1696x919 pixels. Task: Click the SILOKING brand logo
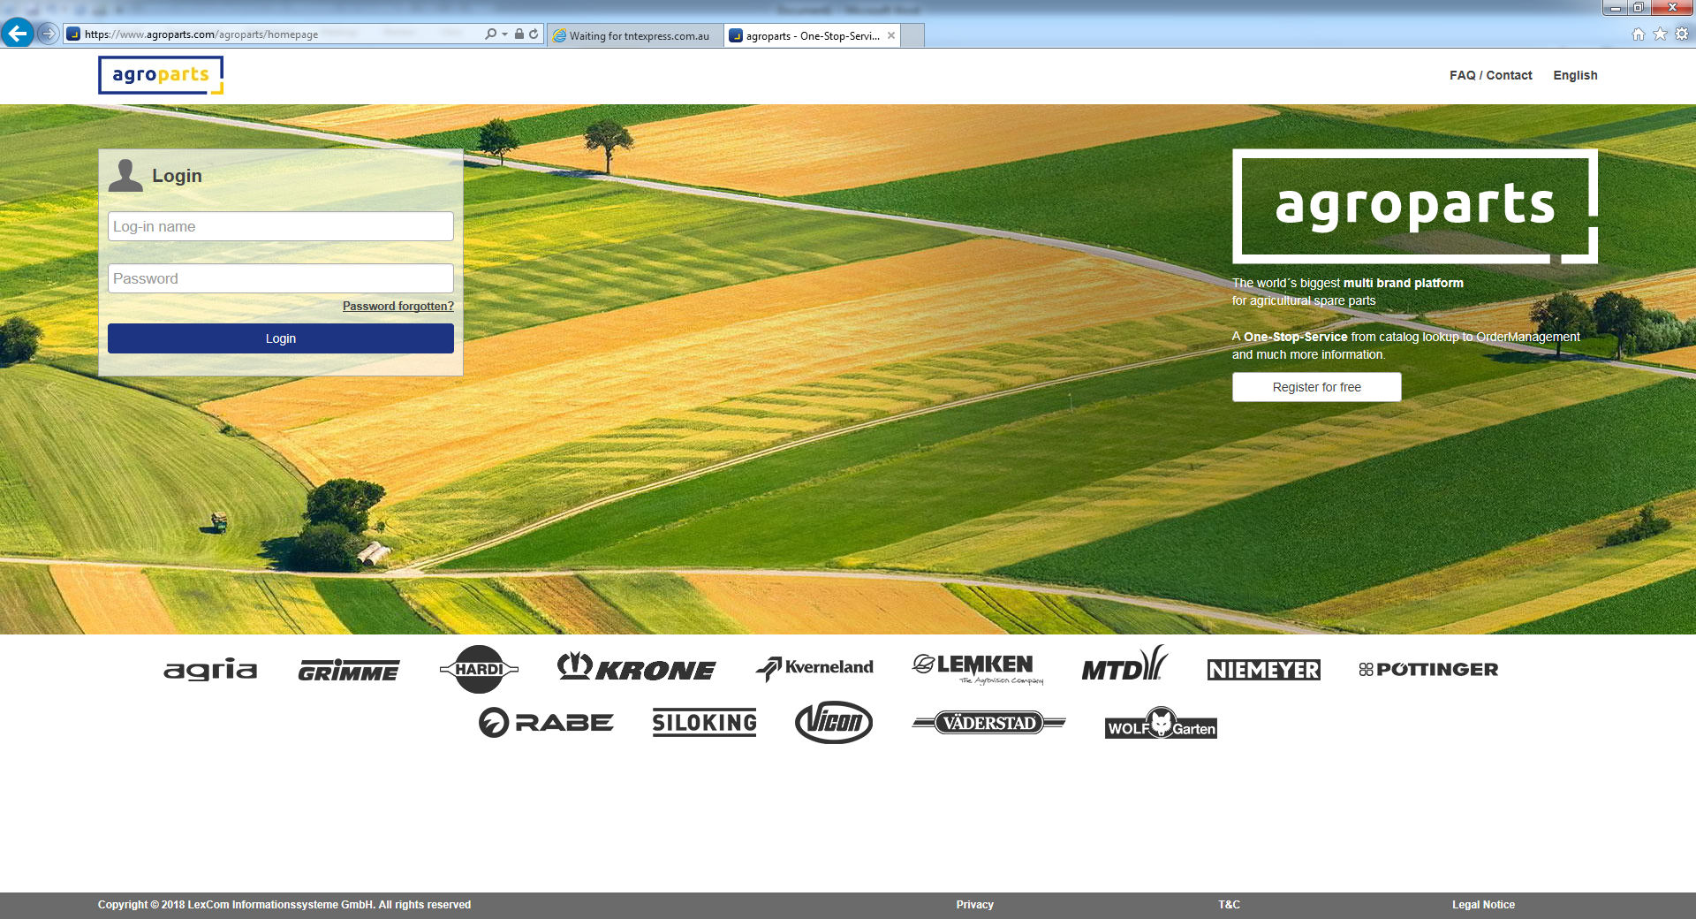704,723
